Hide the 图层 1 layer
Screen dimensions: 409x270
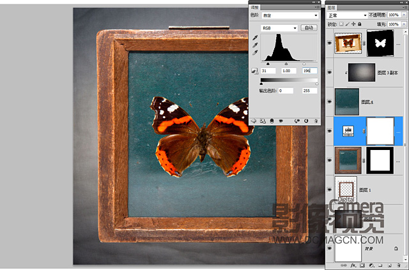click(330, 190)
